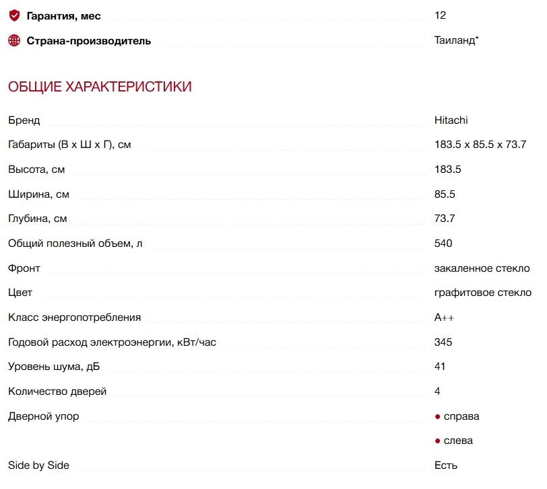Screen dimensions: 547x489
Task: Click the Общий полезный объем, л label
Action: (75, 243)
